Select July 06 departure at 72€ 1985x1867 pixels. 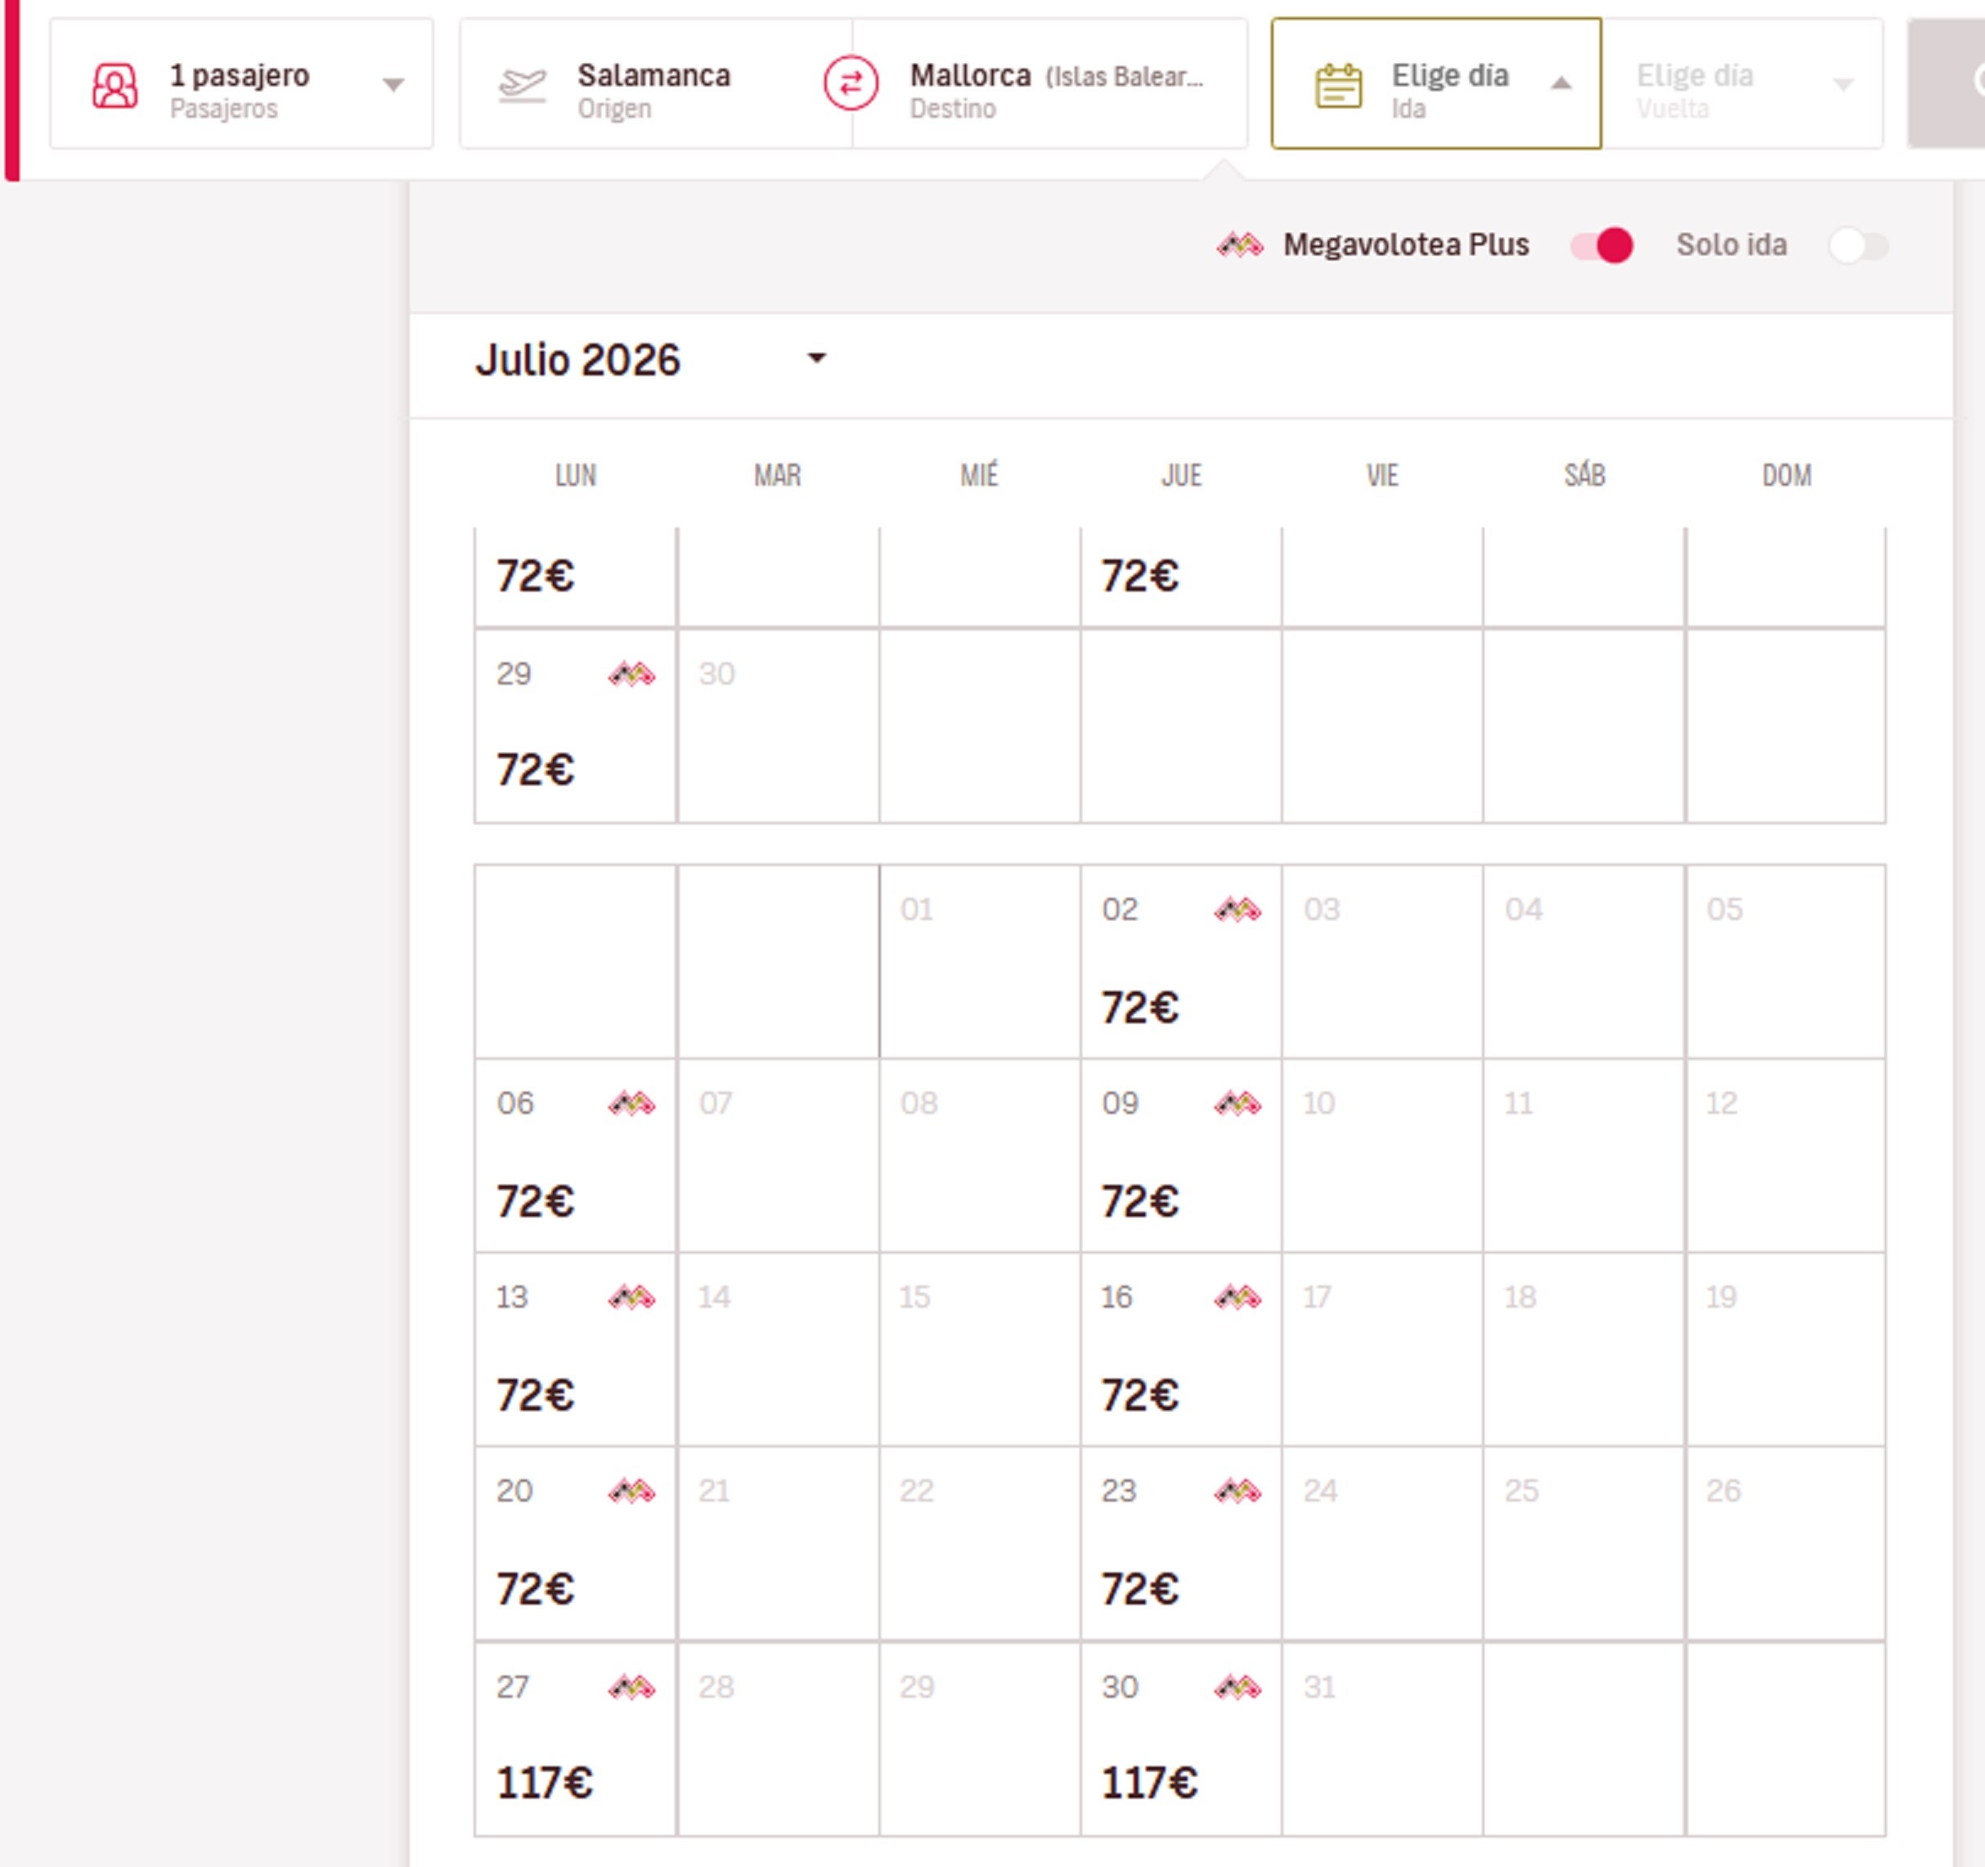(x=575, y=1156)
